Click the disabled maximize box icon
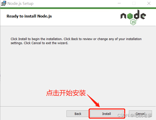Screen dimensions: 156x120 [x=134, y=3]
